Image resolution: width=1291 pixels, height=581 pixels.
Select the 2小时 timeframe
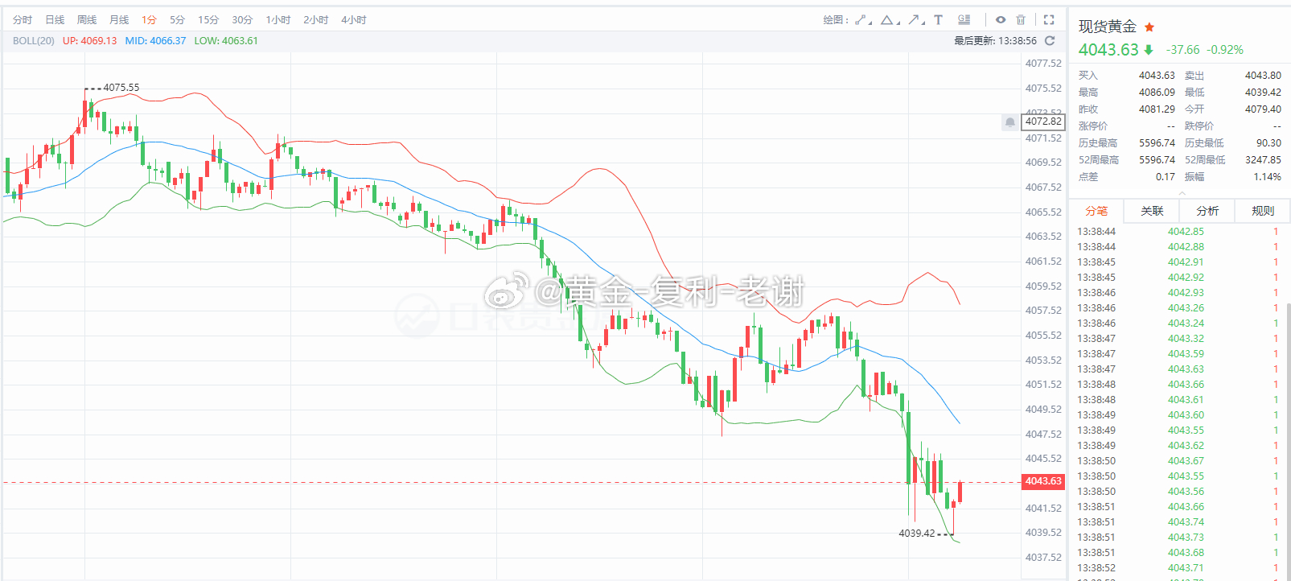(x=316, y=20)
